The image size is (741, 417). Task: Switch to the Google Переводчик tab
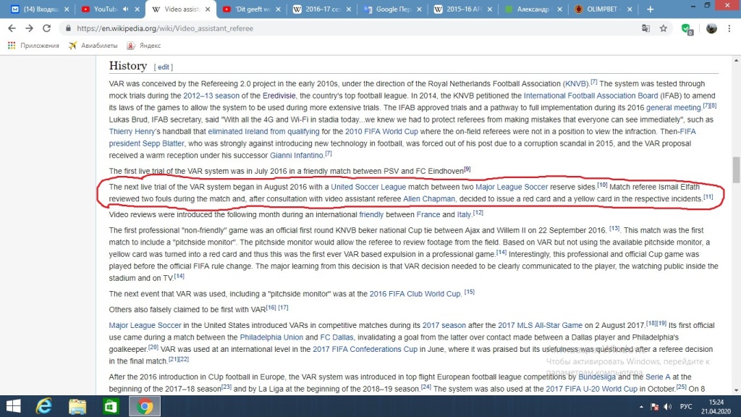pyautogui.click(x=393, y=9)
